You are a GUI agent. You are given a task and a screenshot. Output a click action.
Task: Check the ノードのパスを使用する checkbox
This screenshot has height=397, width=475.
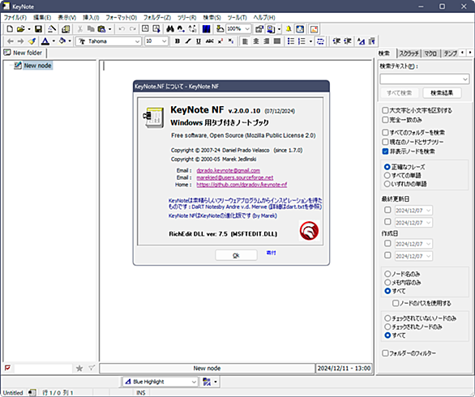[x=396, y=303]
